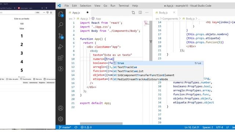Open the Rendimiento tab in browser devtools
The width and height of the screenshot is (235, 132).
[26, 79]
